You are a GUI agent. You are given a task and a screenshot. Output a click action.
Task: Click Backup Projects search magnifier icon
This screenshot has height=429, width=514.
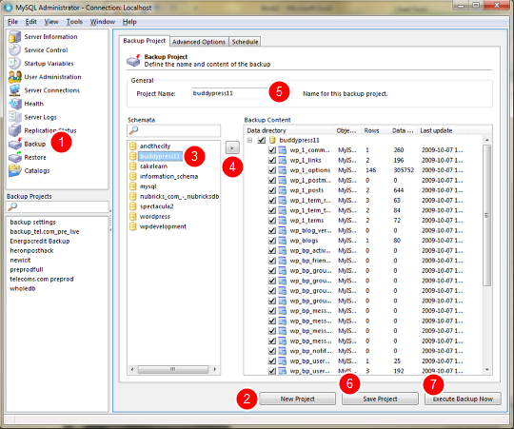tap(12, 206)
